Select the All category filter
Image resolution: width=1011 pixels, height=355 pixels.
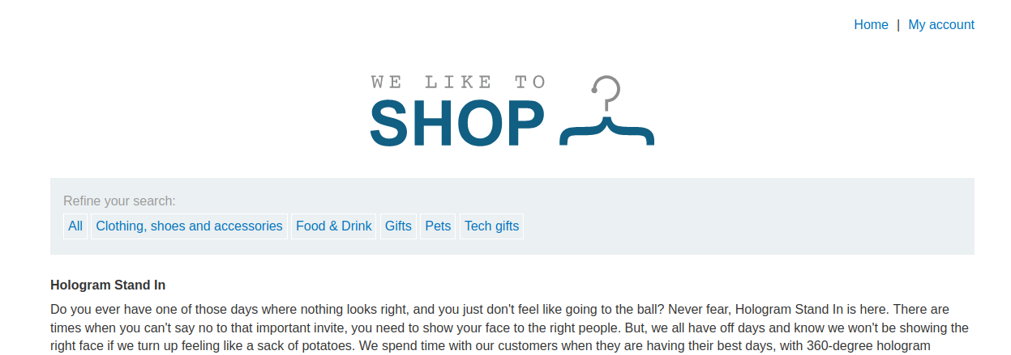[75, 226]
